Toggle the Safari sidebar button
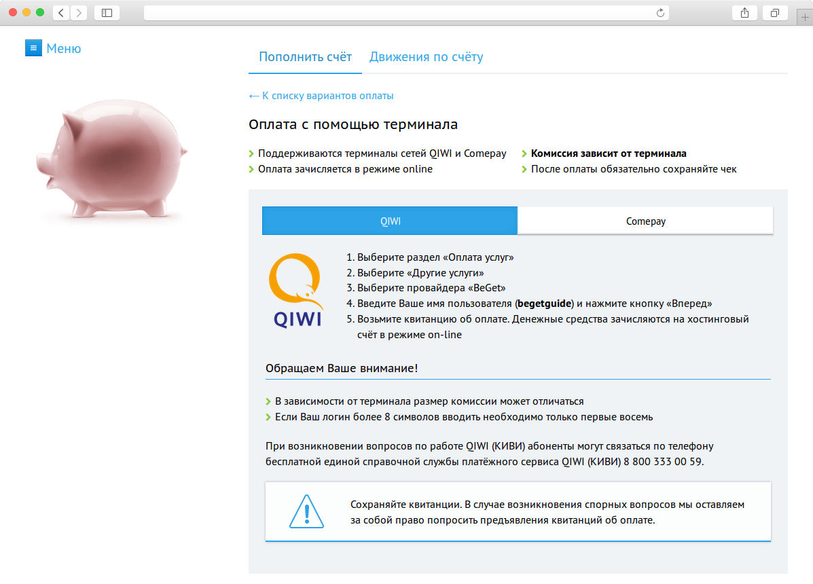Image resolution: width=813 pixels, height=584 pixels. [x=107, y=13]
